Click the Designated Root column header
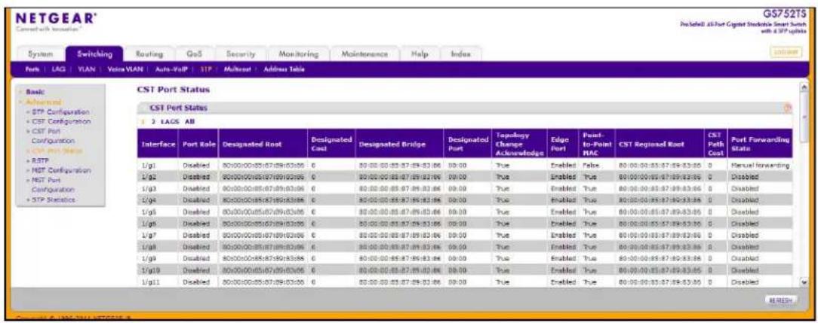 (263, 144)
